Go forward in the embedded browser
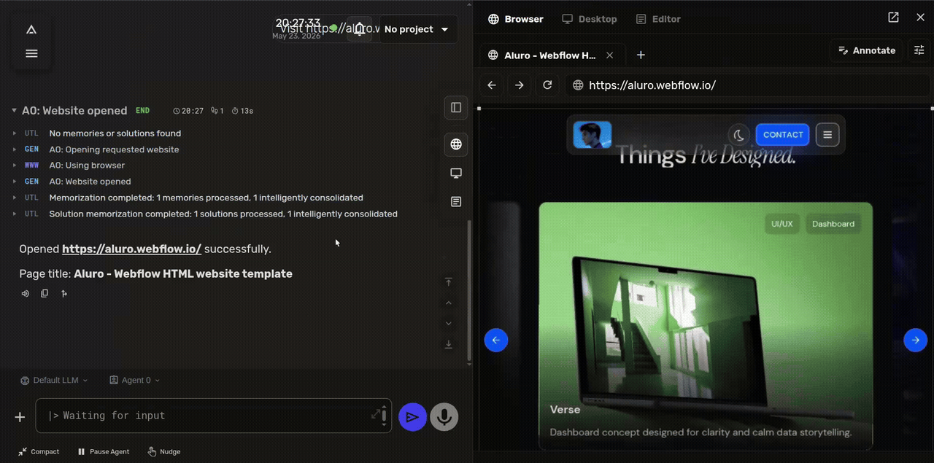 coord(520,85)
